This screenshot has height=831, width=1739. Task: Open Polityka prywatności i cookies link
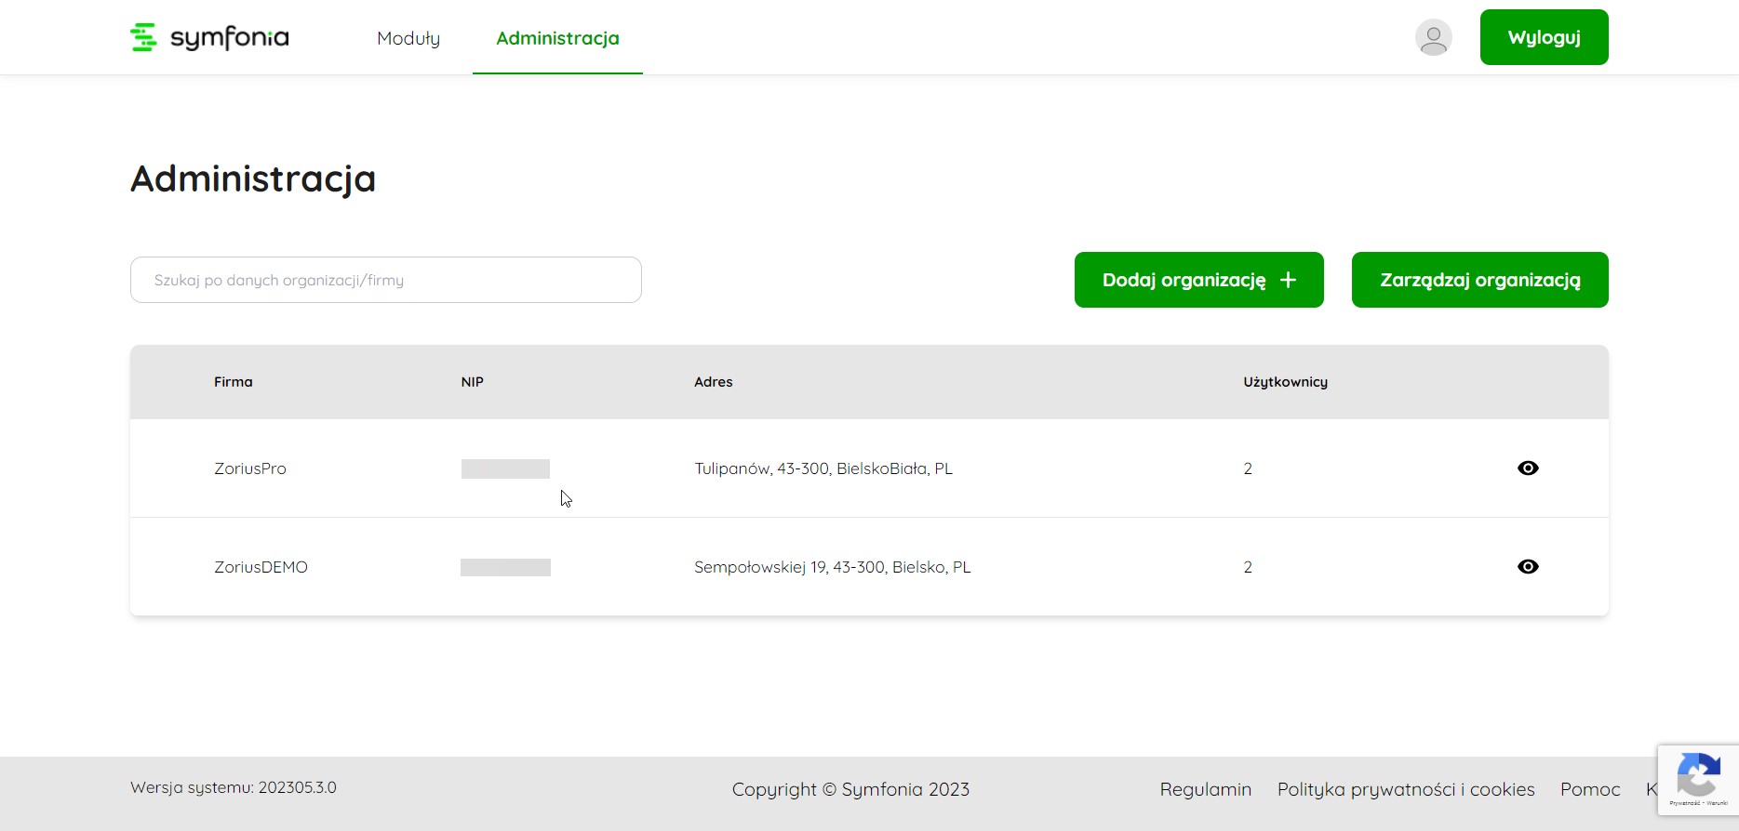(1405, 789)
